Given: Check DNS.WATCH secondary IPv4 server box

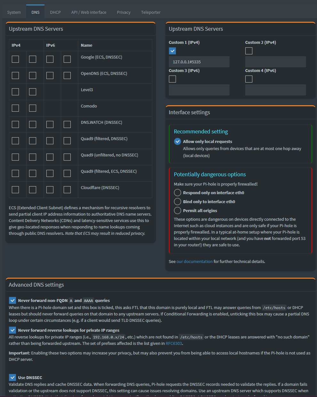Looking at the screenshot, I should 33,124.
